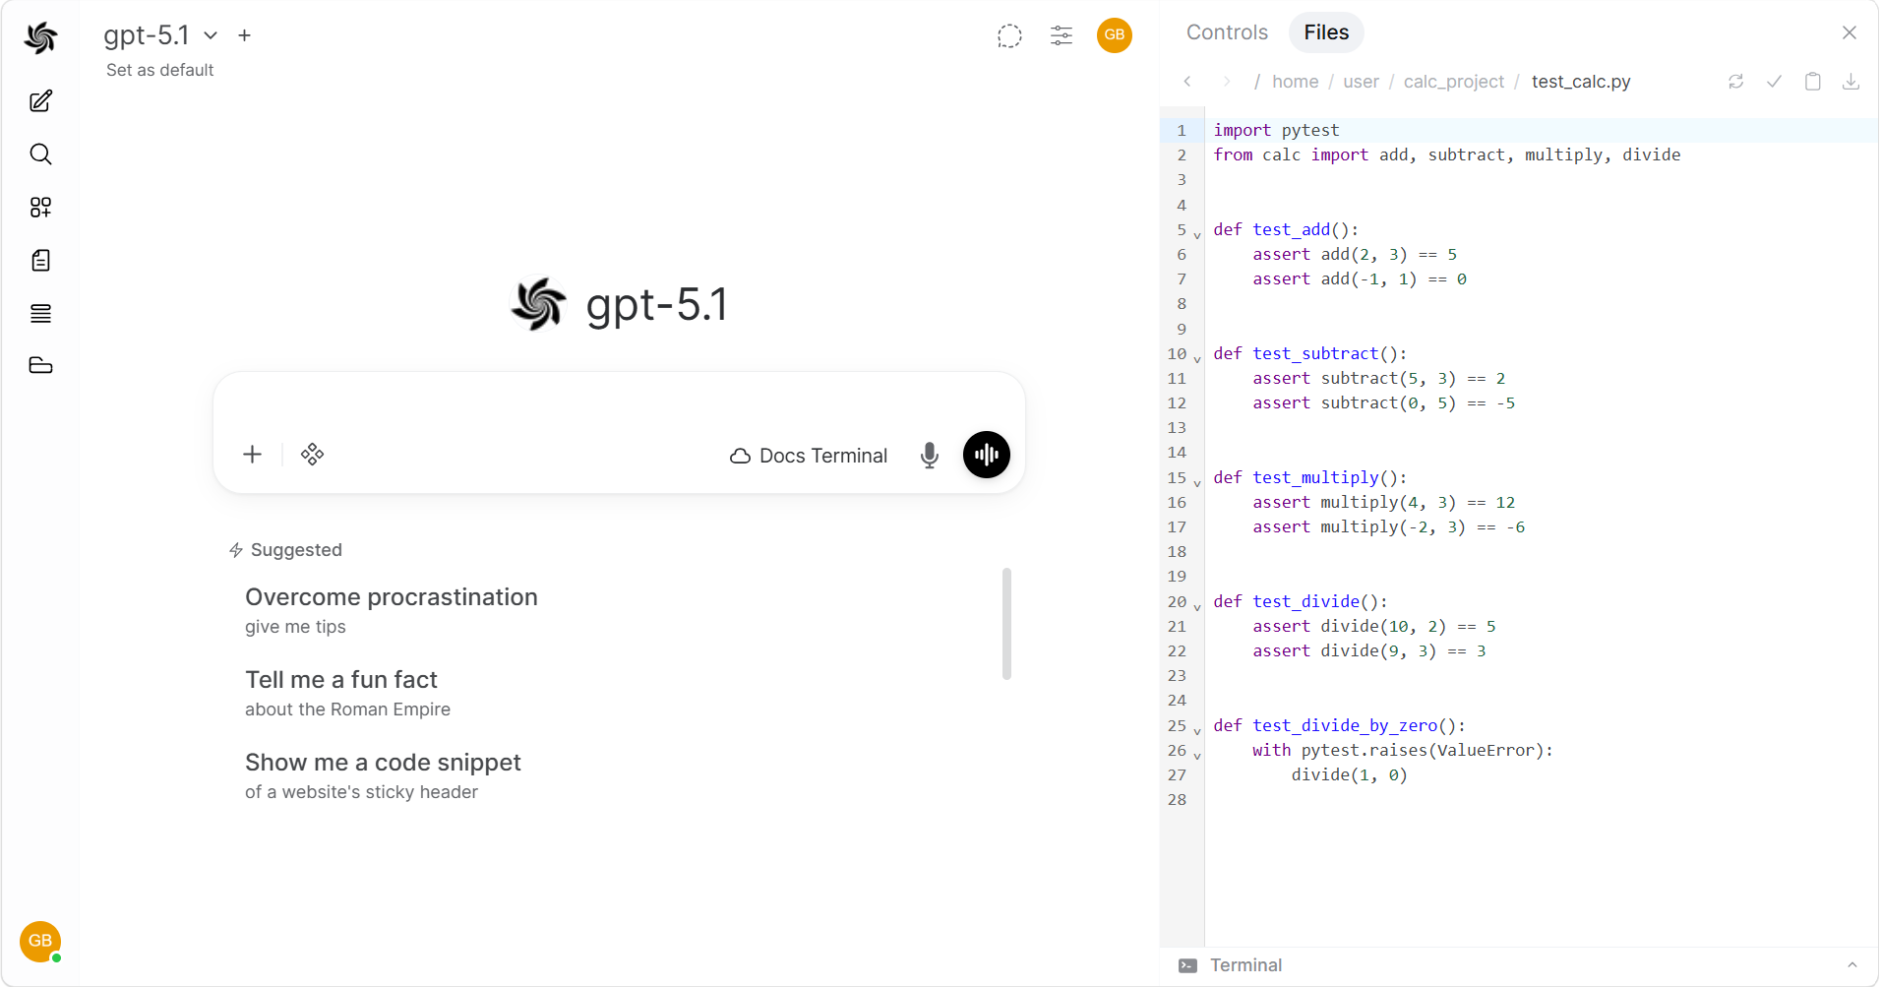Switch to the Files tab
Screen dimensions: 1881x987
point(1326,32)
